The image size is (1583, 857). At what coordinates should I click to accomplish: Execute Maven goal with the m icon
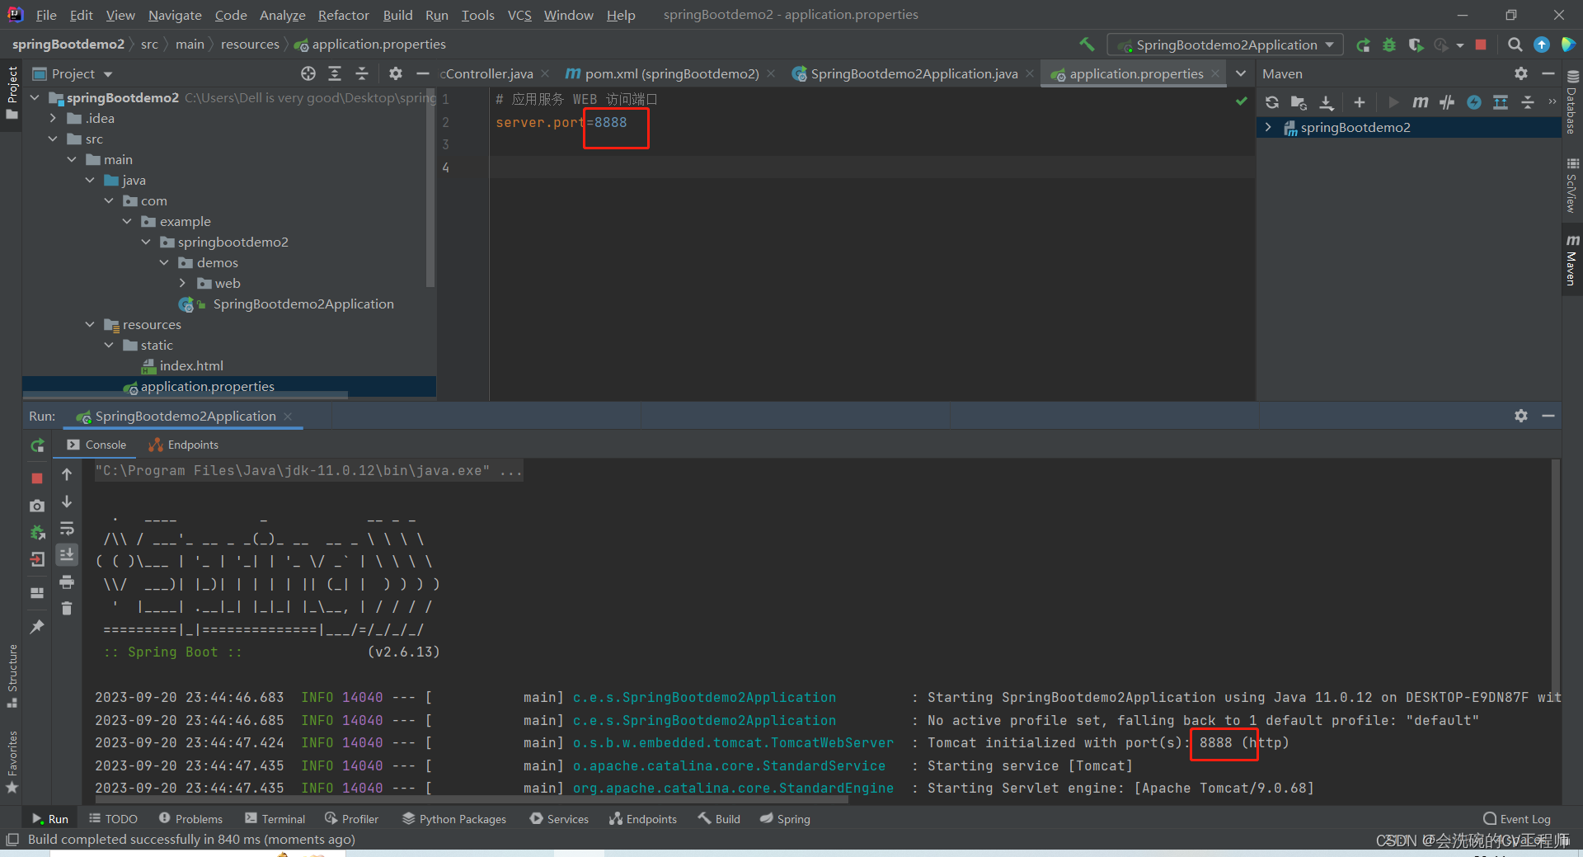[1420, 102]
